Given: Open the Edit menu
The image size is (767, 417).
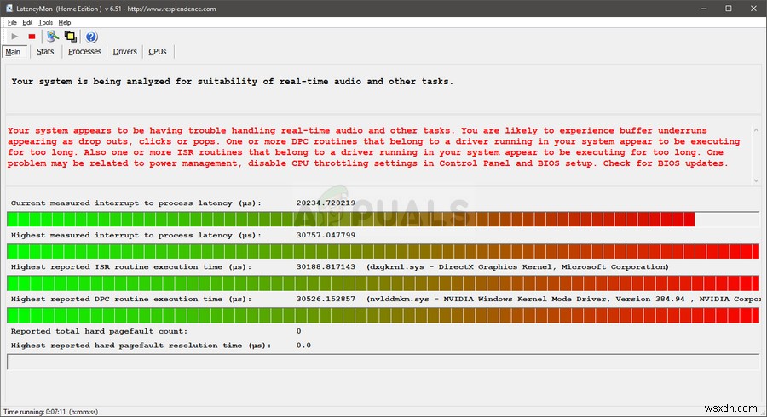Looking at the screenshot, I should pyautogui.click(x=27, y=22).
